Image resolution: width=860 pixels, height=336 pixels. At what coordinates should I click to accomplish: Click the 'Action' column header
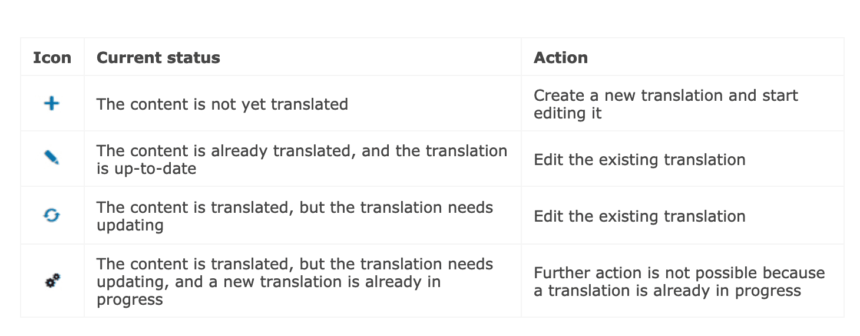(560, 58)
